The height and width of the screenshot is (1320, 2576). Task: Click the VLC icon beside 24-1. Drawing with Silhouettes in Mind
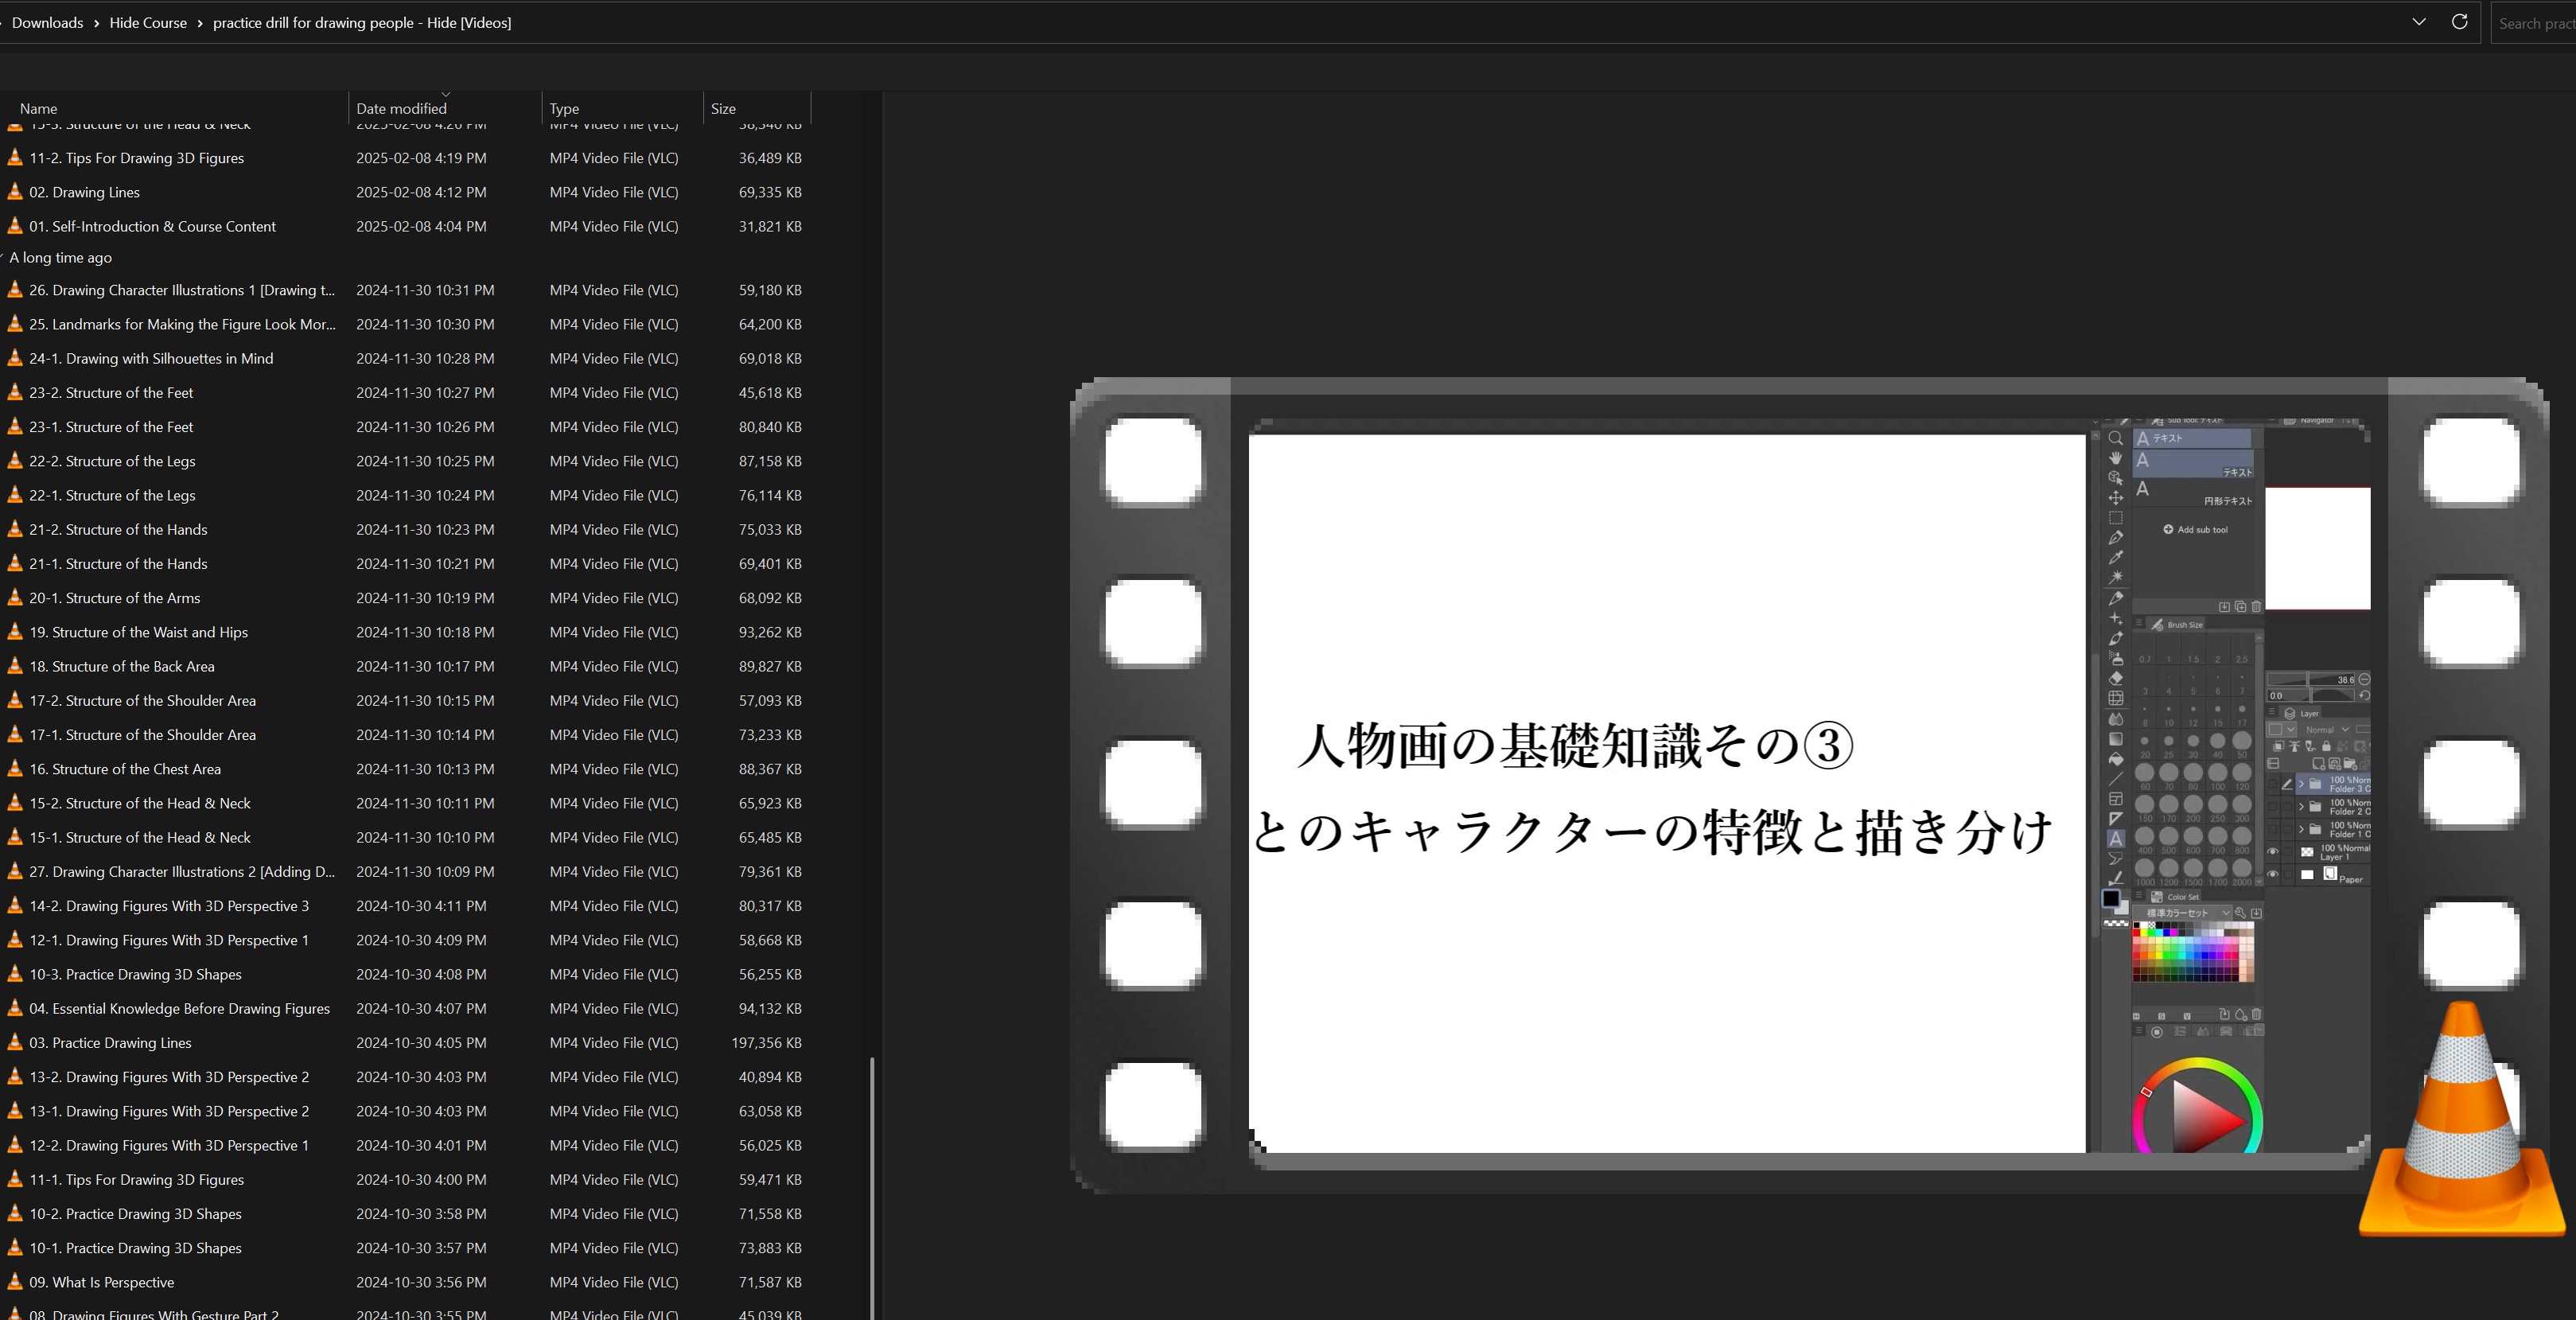pyautogui.click(x=15, y=357)
